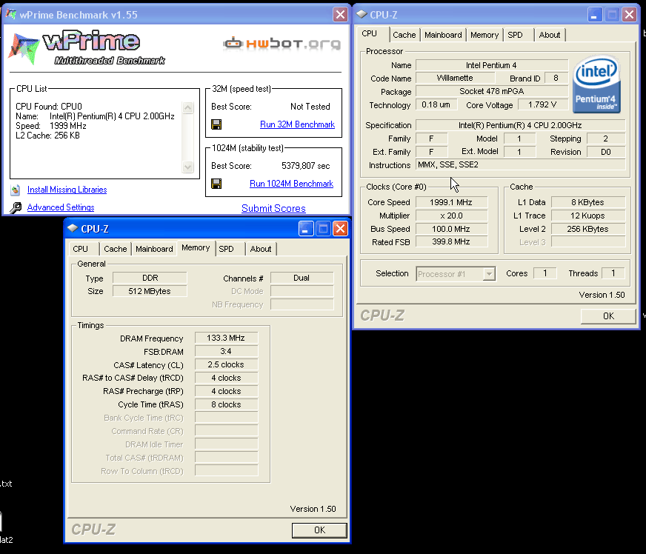Click the Cycle Time (tRAS) 8 clocks field
The height and width of the screenshot is (554, 646).
coord(226,404)
